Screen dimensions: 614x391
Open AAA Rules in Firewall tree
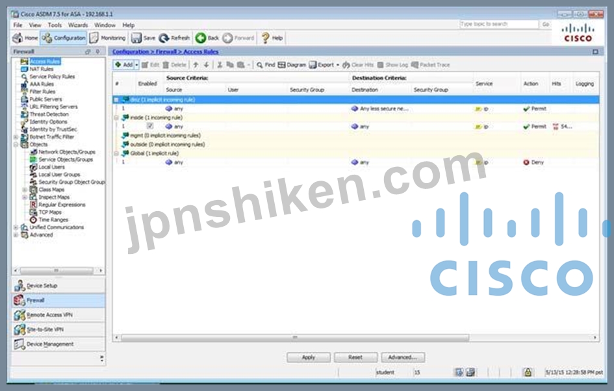[x=42, y=84]
